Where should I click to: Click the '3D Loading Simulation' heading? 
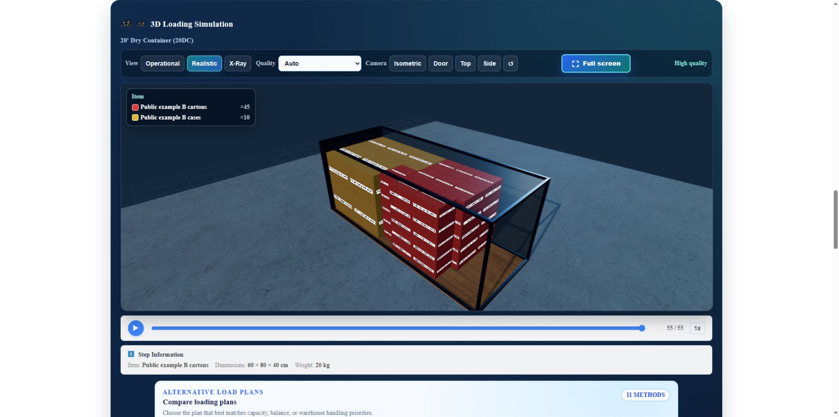(x=192, y=24)
